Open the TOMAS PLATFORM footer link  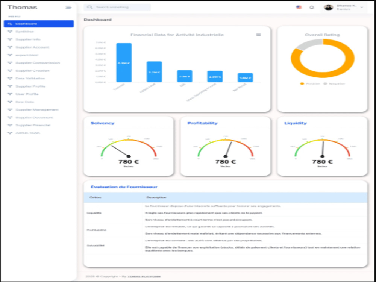144,276
